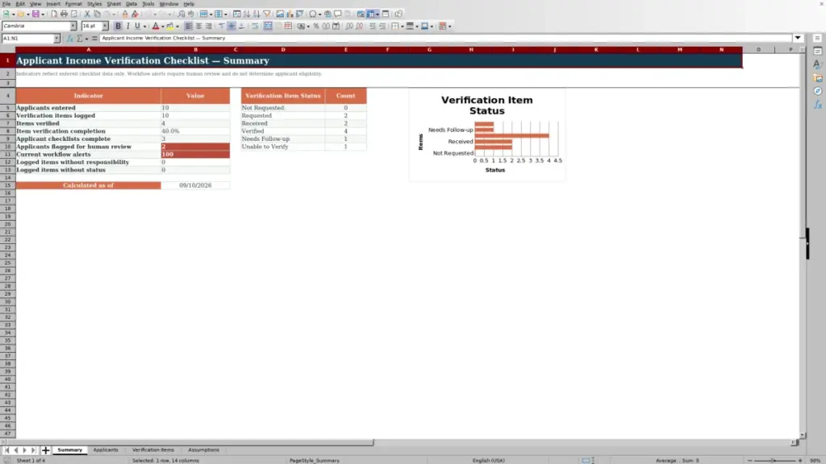The height and width of the screenshot is (464, 826).
Task: Click the Format as Percent icon
Action: (x=316, y=26)
